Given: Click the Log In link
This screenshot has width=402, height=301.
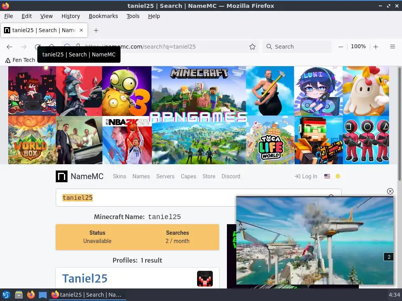Looking at the screenshot, I should click(x=306, y=176).
